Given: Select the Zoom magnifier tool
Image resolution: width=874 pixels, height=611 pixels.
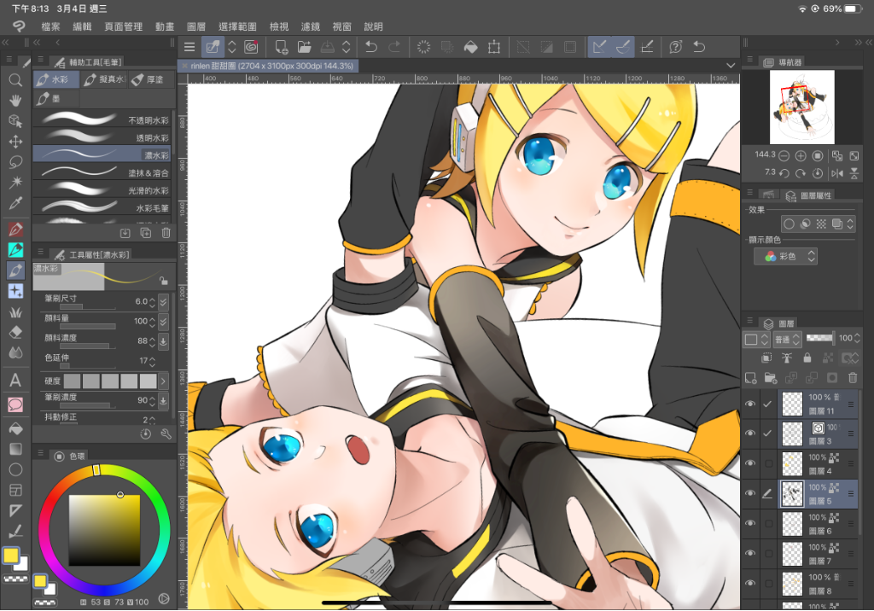Looking at the screenshot, I should click(15, 80).
